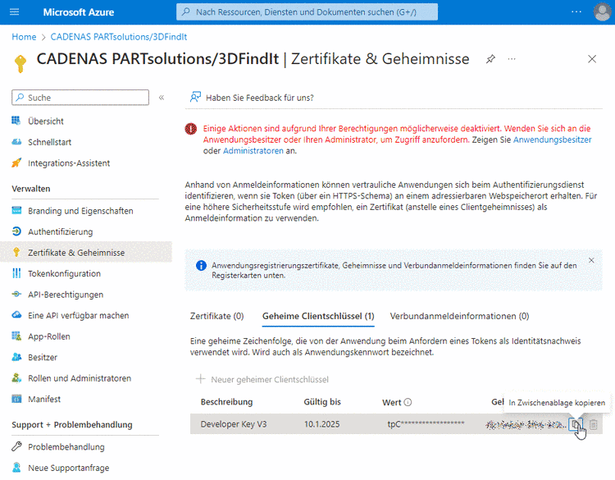The image size is (615, 480).
Task: Open the user account avatar
Action: [603, 11]
